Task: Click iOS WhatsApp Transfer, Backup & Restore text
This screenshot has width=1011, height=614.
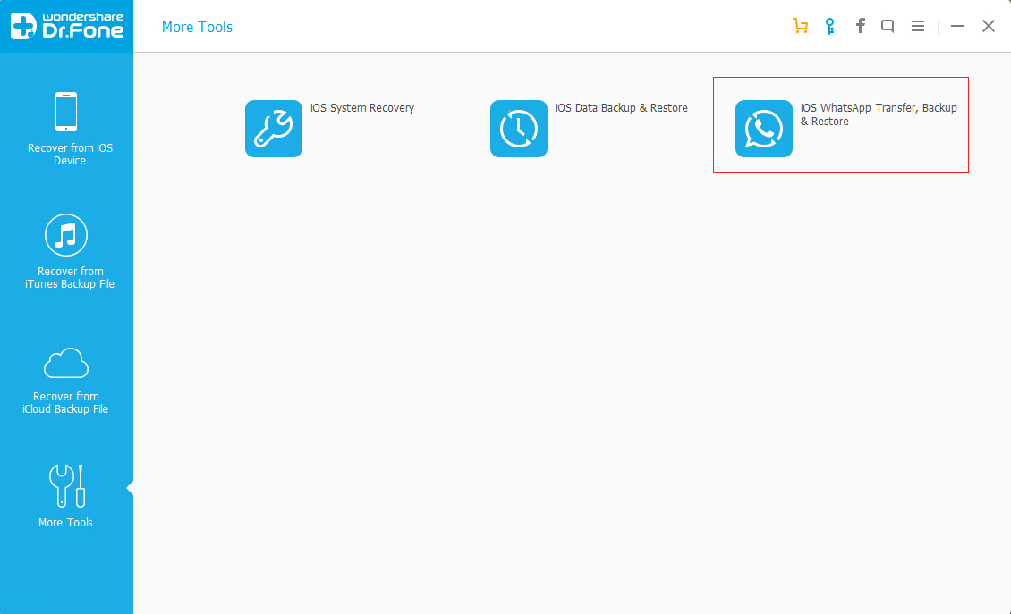Action: 879,114
